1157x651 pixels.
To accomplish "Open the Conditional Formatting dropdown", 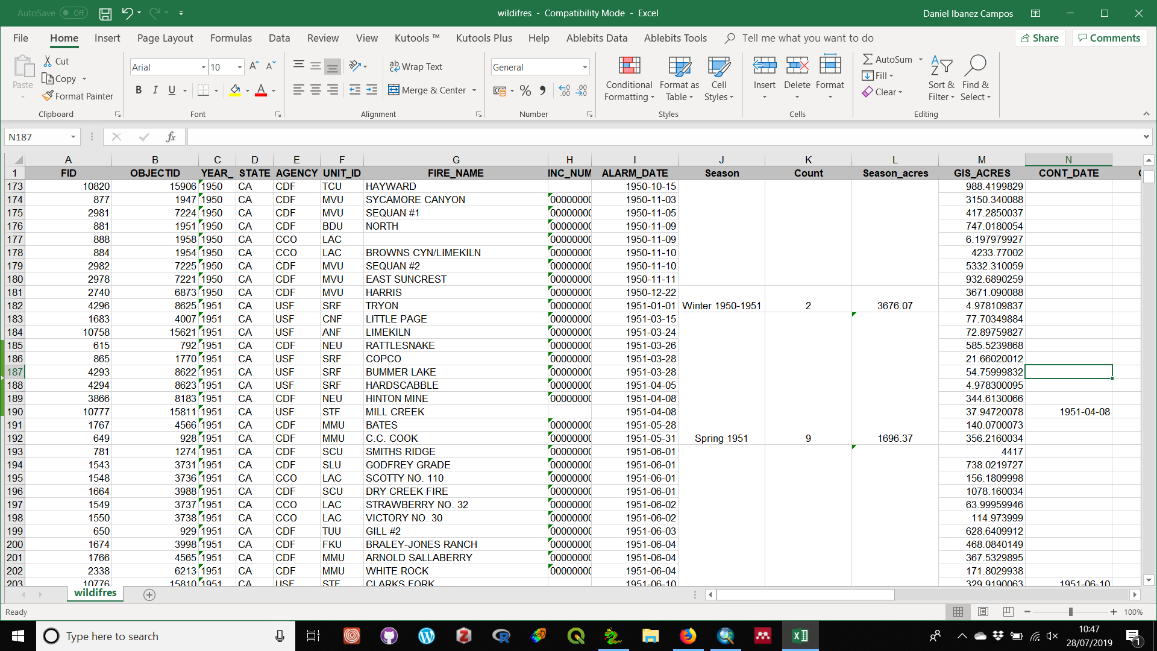I will [629, 79].
